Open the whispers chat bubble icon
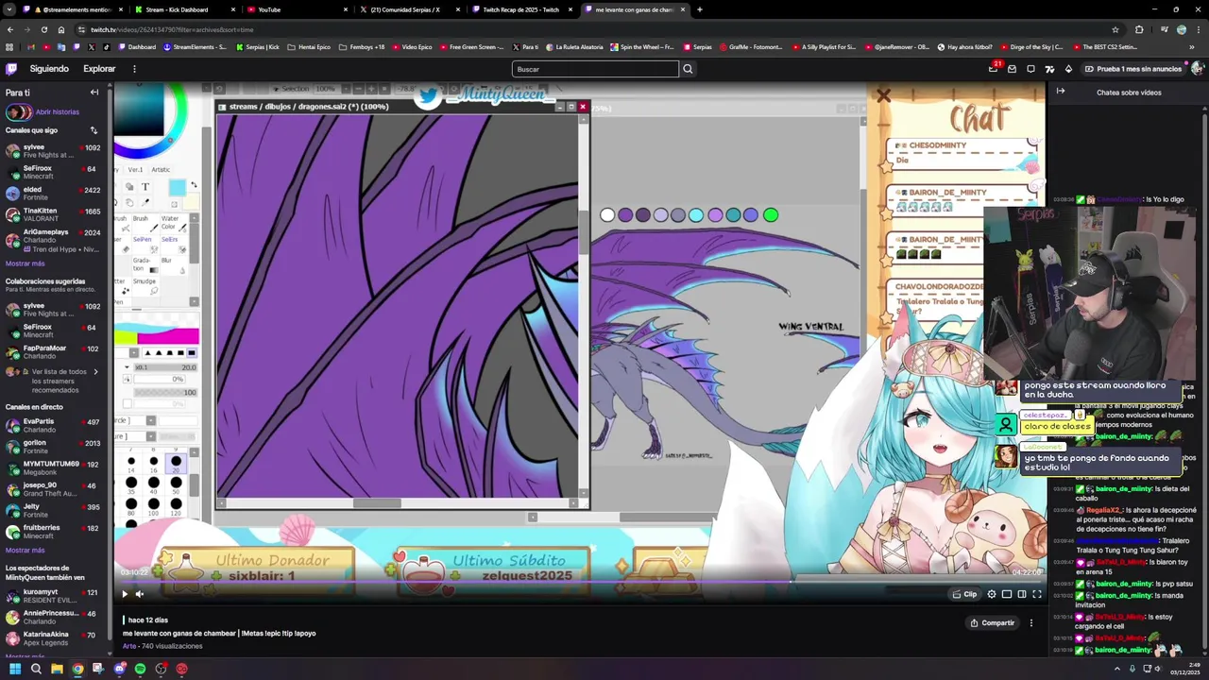The image size is (1209, 680). (1030, 69)
